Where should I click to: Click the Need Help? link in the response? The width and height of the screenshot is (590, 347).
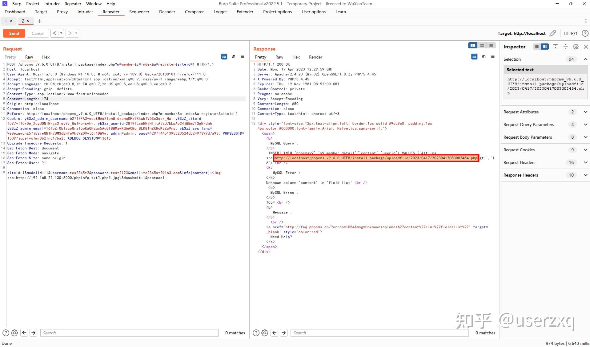[280, 237]
